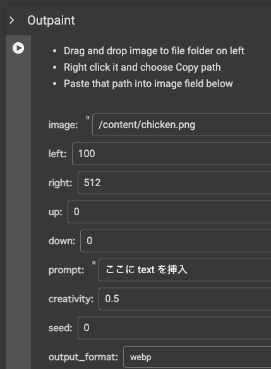
Task: Focus the prompt text field
Action: tap(184, 270)
